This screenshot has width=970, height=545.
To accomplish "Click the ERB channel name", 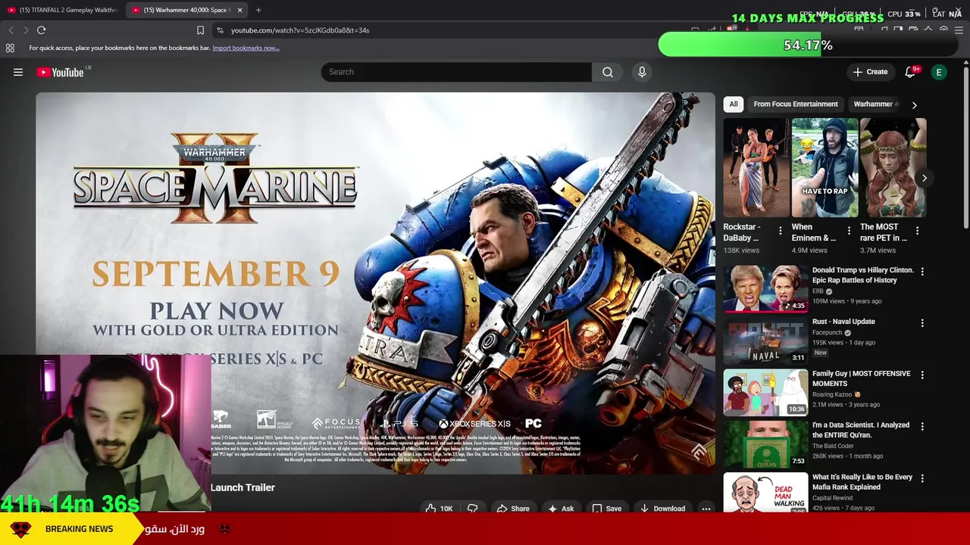I will coord(818,291).
